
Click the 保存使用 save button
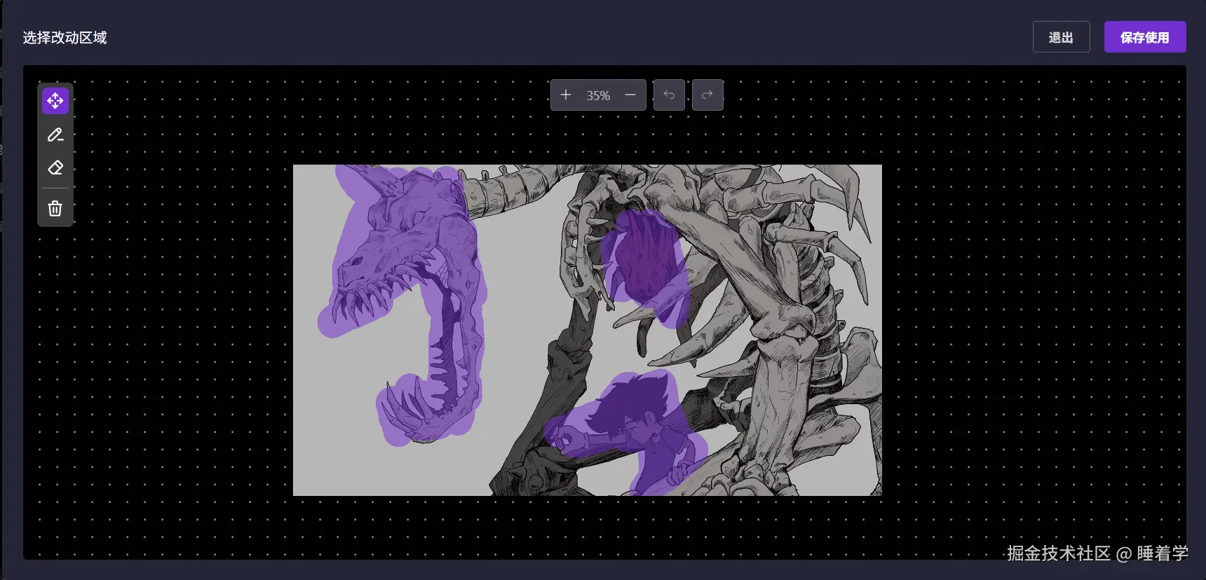tap(1145, 37)
